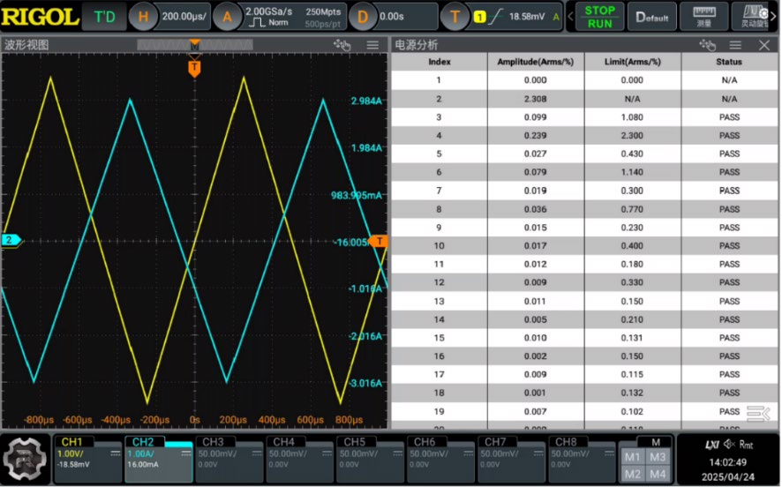Open the 0.00s delay setting

[x=392, y=17]
